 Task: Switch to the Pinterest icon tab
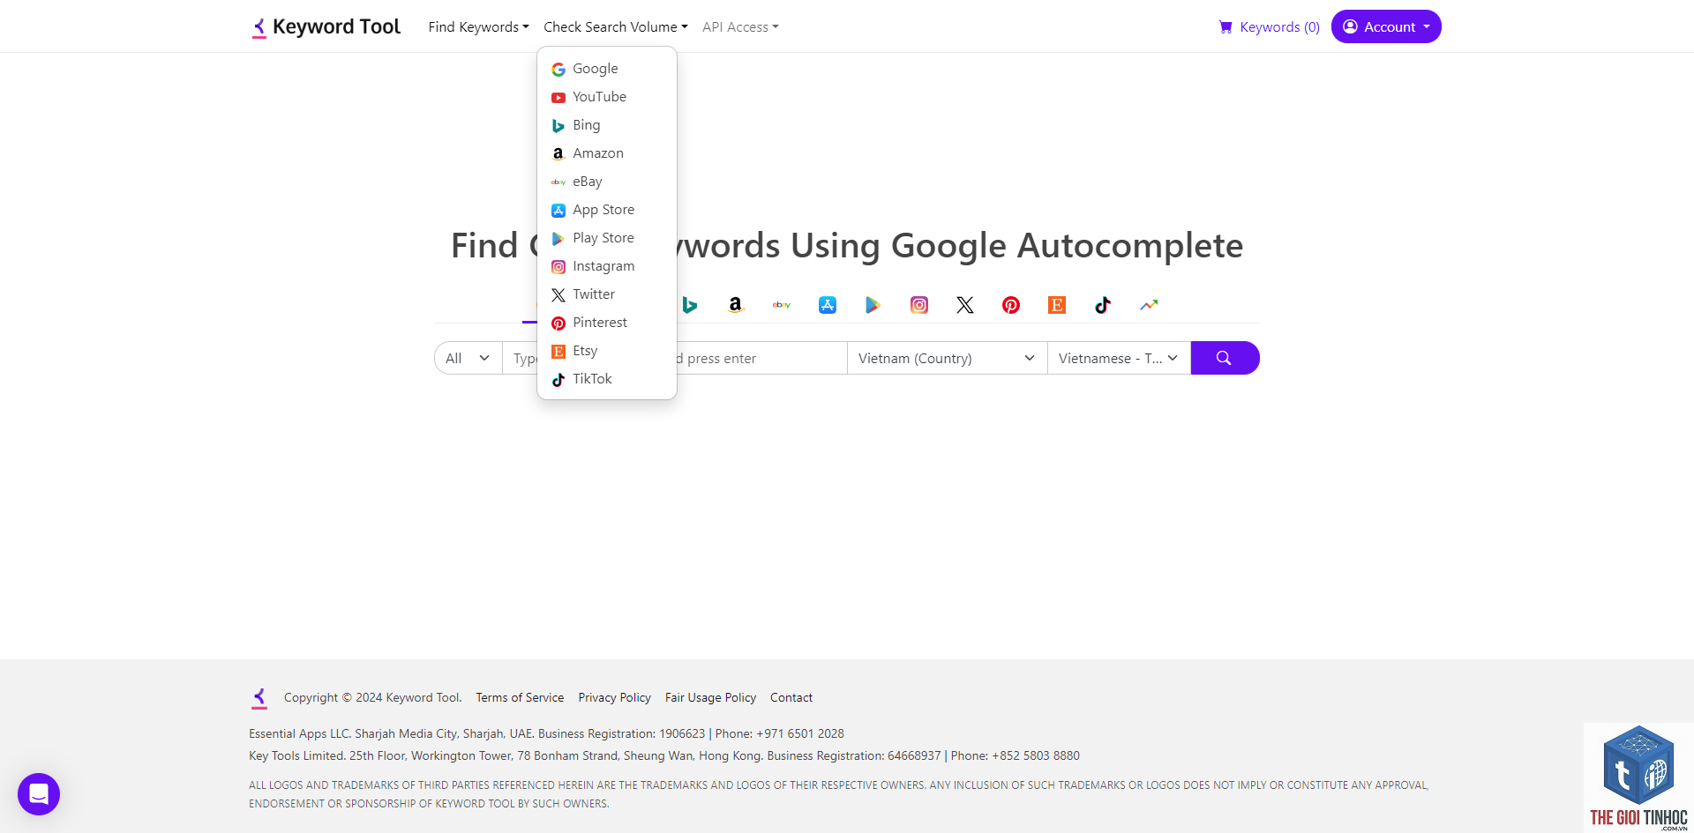point(1011,305)
